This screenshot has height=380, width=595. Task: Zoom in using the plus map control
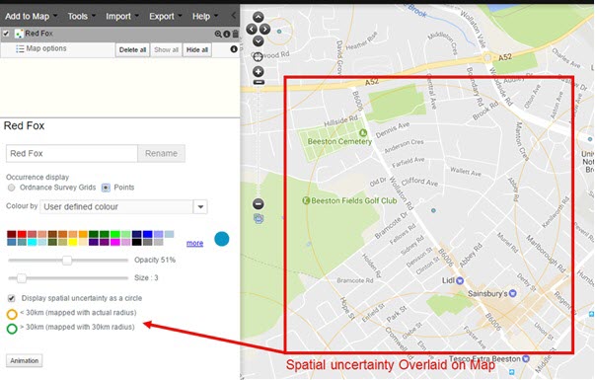tap(259, 71)
